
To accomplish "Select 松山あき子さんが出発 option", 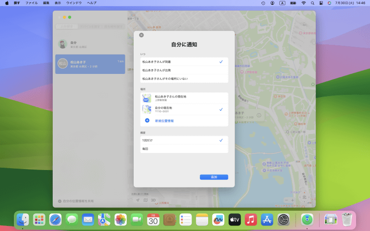I will click(x=184, y=70).
